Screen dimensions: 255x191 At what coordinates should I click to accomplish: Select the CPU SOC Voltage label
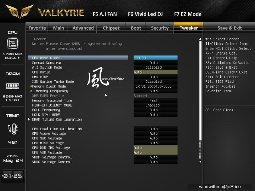pos(47,138)
